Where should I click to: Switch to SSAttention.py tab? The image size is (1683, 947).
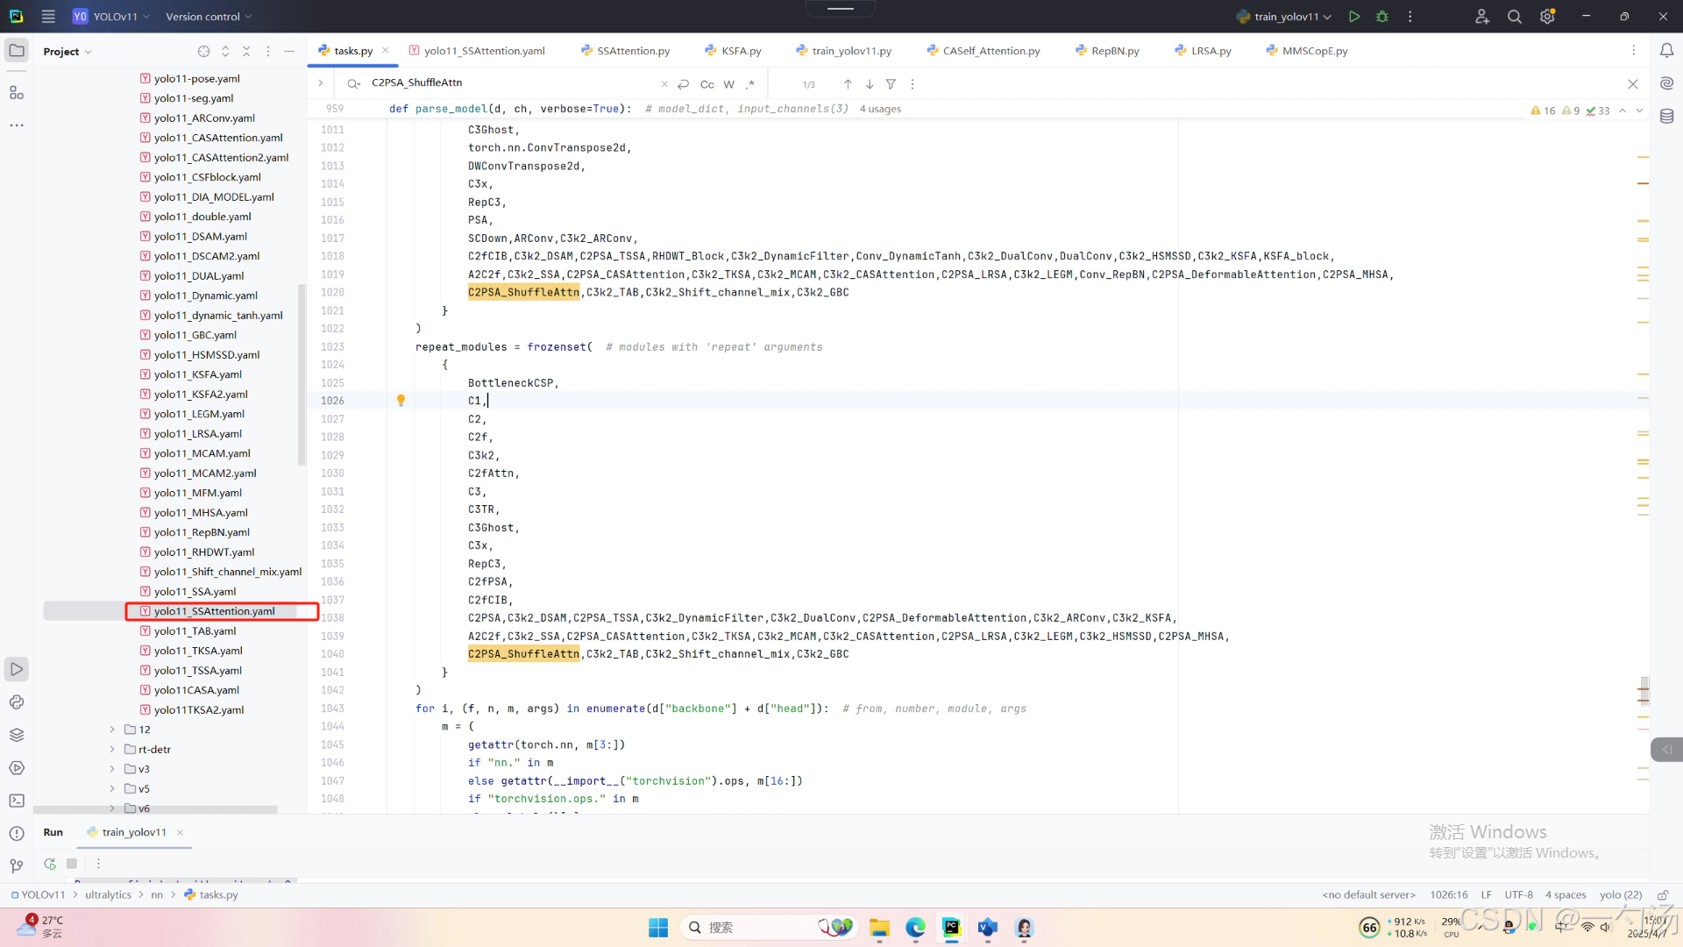coord(633,51)
